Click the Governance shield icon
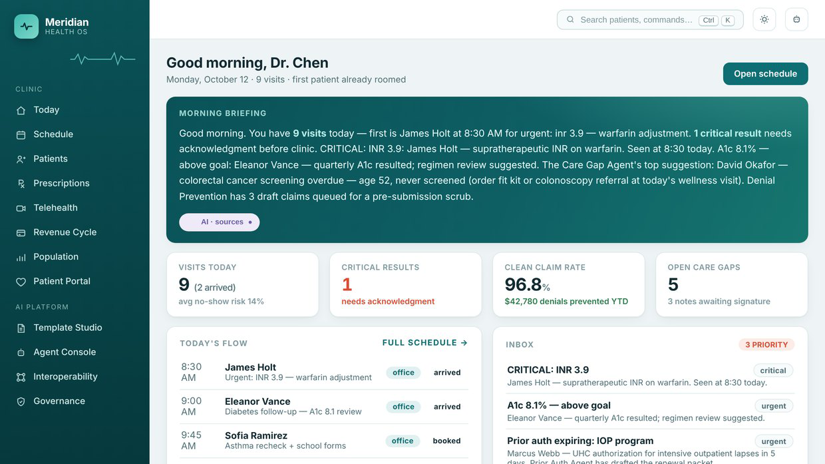The width and height of the screenshot is (825, 464). click(21, 401)
